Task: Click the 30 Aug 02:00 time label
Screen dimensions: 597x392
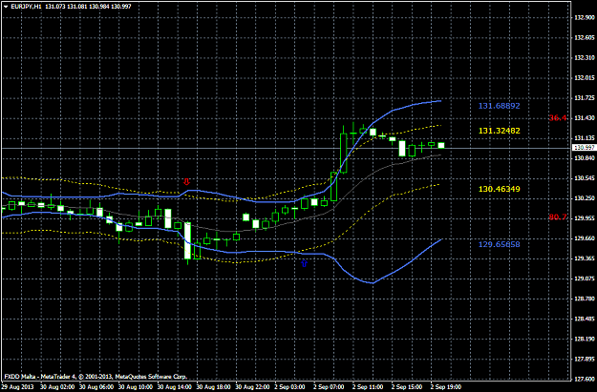Action: click(x=56, y=387)
